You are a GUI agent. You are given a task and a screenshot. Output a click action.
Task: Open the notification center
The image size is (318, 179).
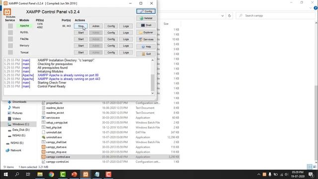click(x=311, y=175)
